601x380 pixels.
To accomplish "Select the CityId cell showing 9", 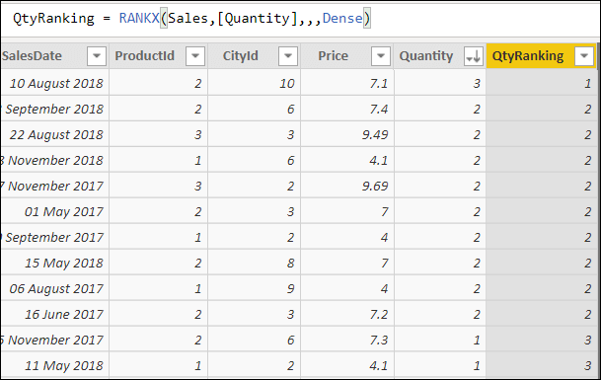I will click(x=255, y=288).
